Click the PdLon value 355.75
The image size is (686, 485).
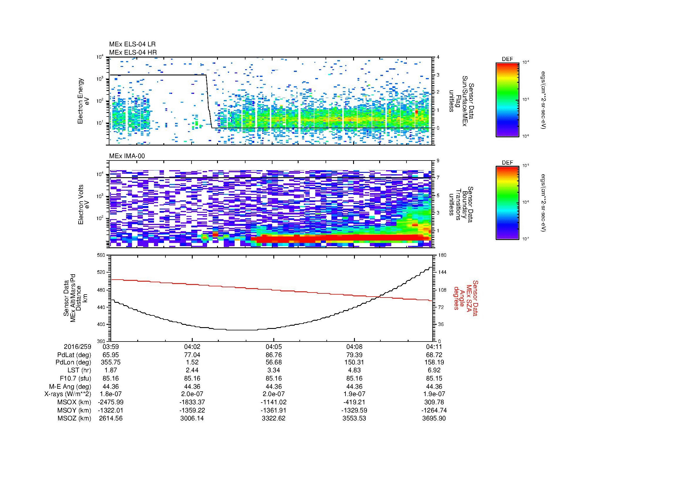point(111,362)
